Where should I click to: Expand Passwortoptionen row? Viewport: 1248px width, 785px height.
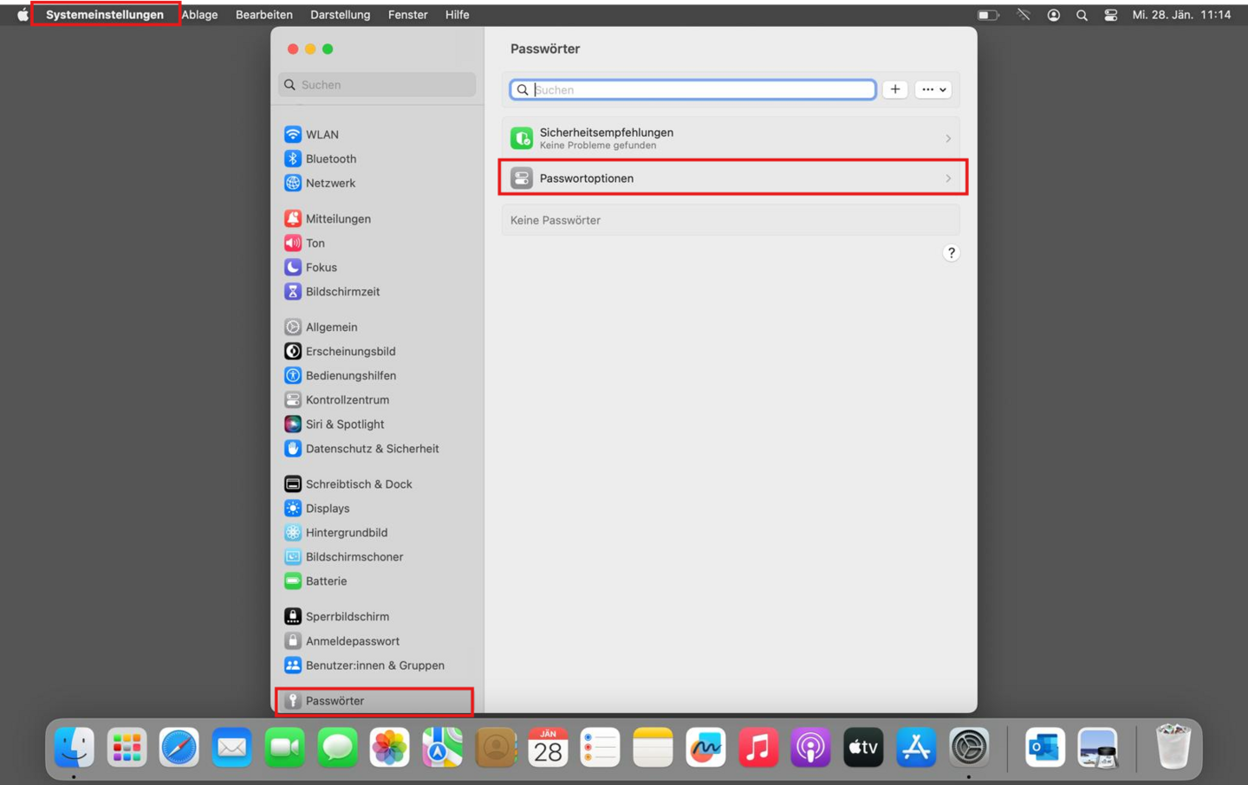point(732,178)
